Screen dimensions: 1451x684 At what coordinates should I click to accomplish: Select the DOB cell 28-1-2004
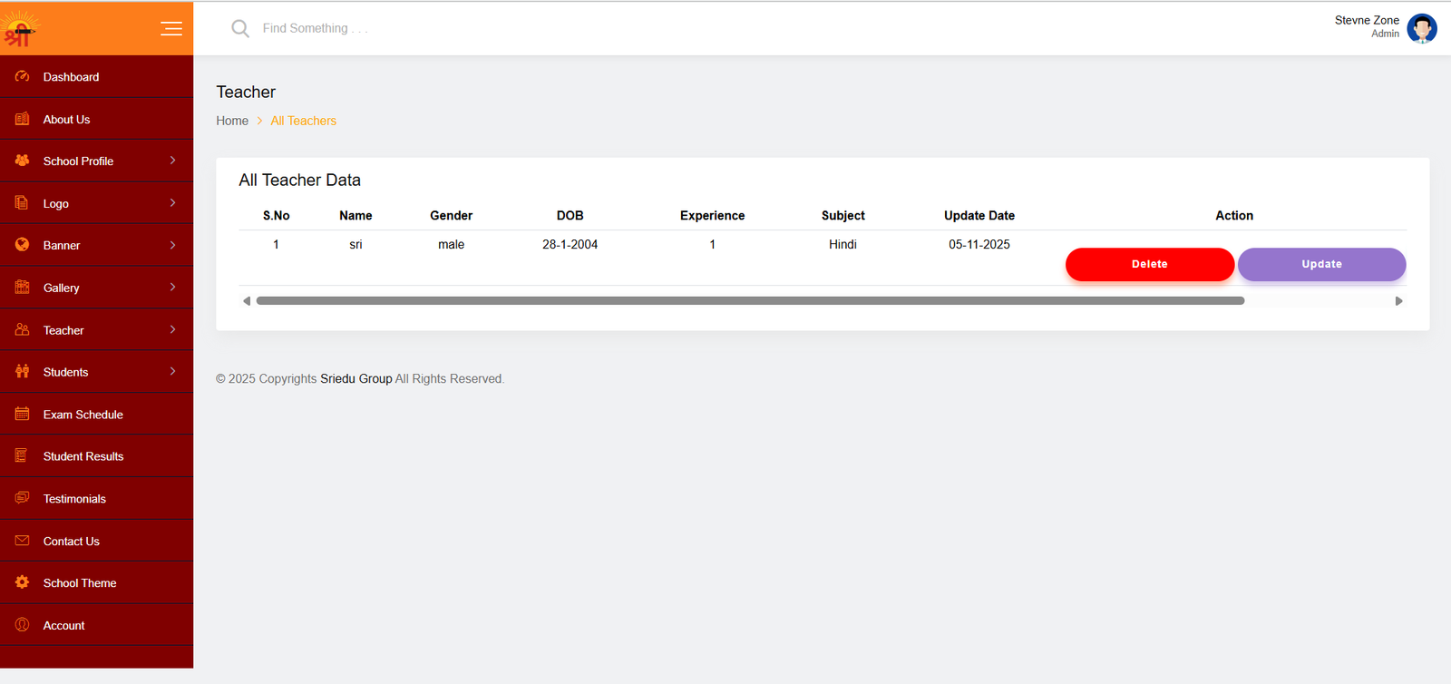tap(570, 244)
